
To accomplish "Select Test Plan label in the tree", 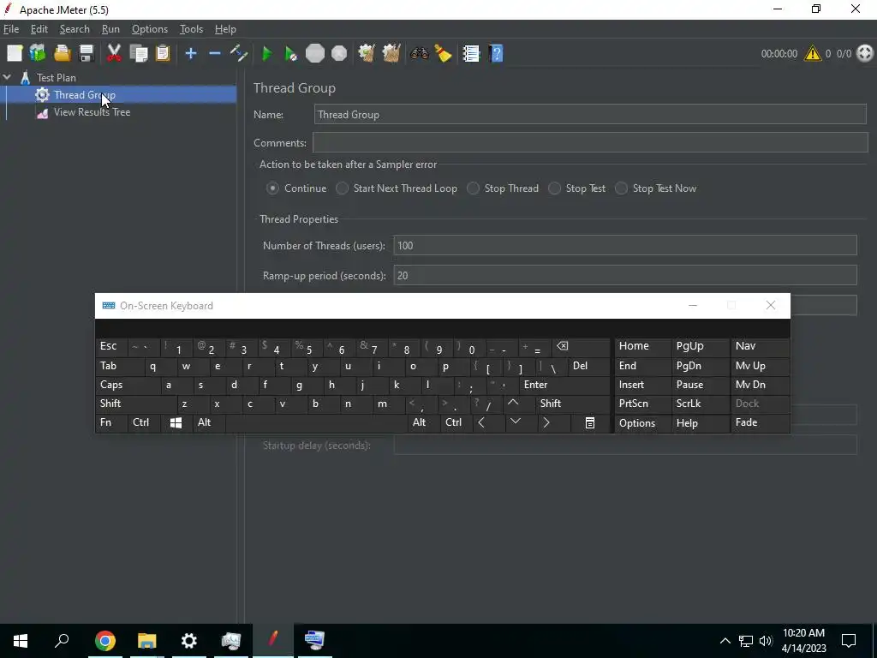I will click(56, 78).
